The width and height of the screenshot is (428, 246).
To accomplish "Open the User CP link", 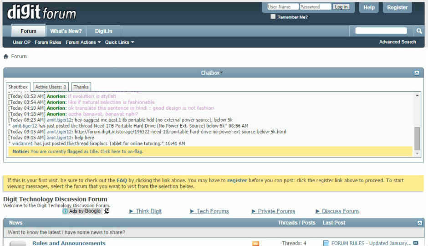I will click(x=21, y=42).
